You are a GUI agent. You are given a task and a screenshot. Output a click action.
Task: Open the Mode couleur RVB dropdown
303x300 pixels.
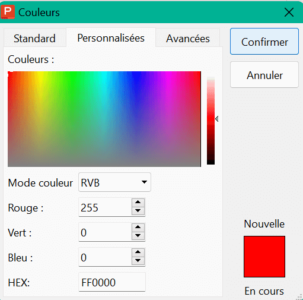pos(114,182)
